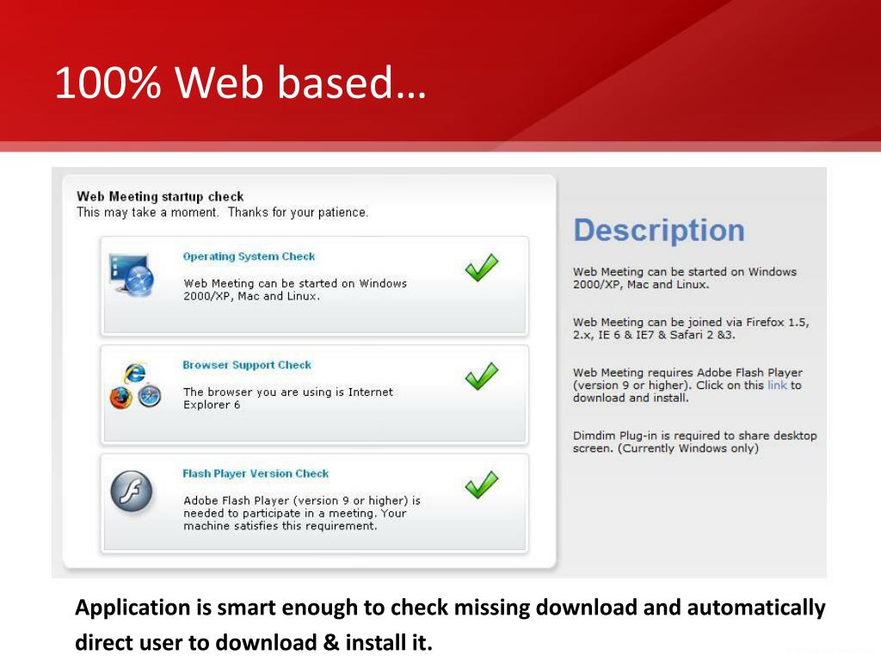
Task: Click the green checkmark for Browser Support Check
Action: [x=482, y=376]
